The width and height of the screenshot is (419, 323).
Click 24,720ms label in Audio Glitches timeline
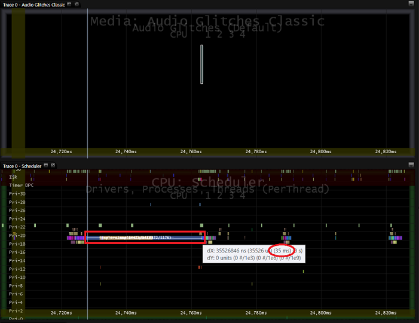61,151
